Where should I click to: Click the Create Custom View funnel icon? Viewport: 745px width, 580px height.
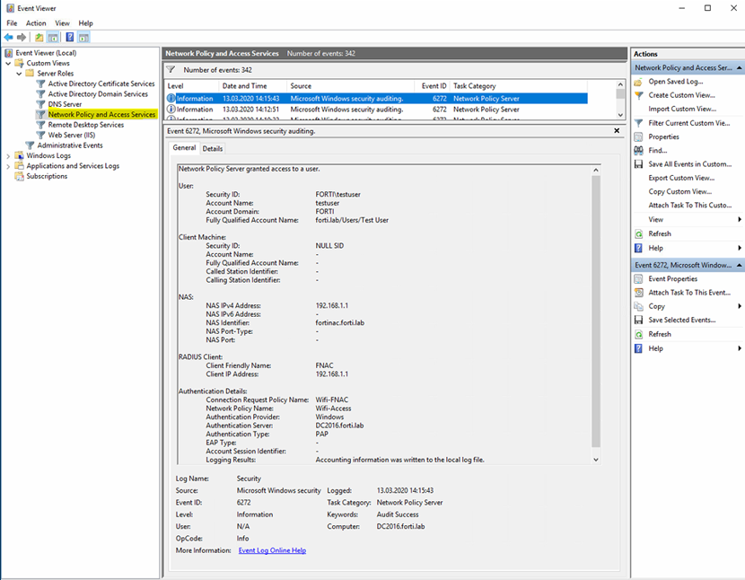coord(638,95)
